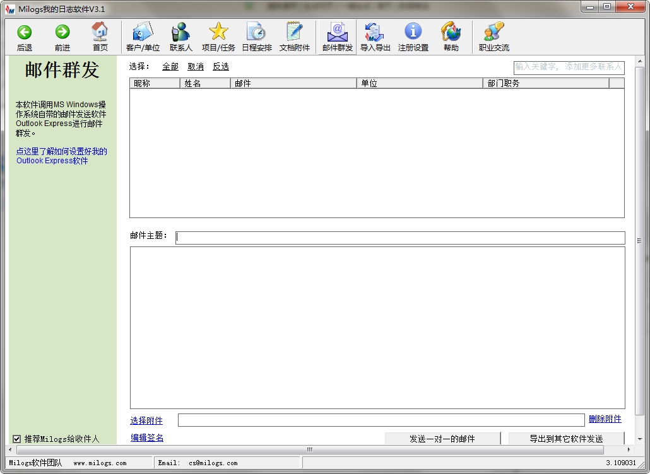Open the 导入导出 import/export icon
The height and width of the screenshot is (474, 650).
point(375,36)
